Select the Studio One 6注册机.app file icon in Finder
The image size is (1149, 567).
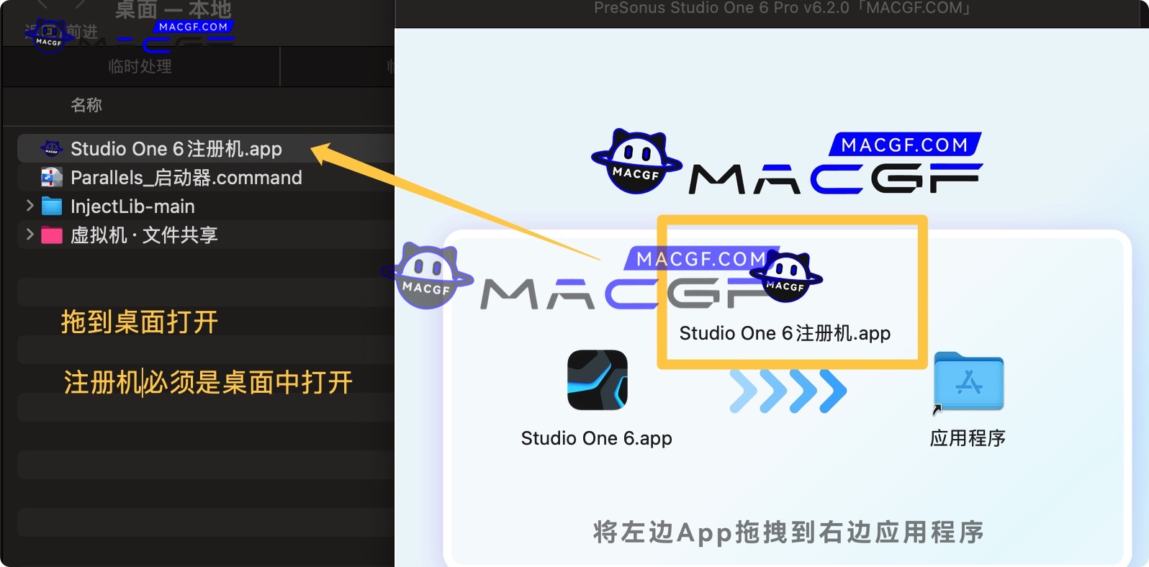[51, 149]
